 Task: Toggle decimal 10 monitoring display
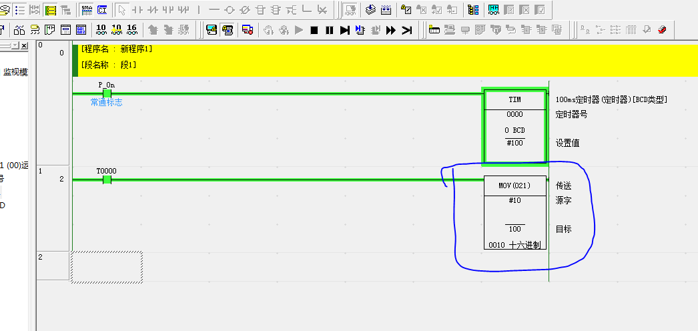(101, 29)
